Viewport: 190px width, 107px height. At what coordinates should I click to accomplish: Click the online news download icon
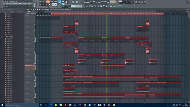point(111,6)
